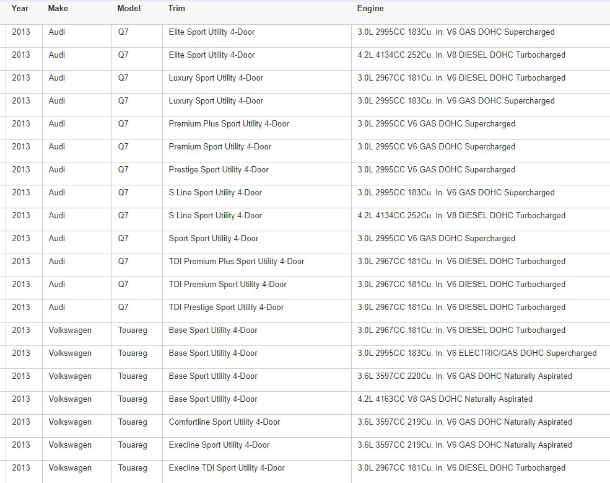Click Volkswagen make cell in Comfortline row
The image size is (610, 483).
point(77,426)
